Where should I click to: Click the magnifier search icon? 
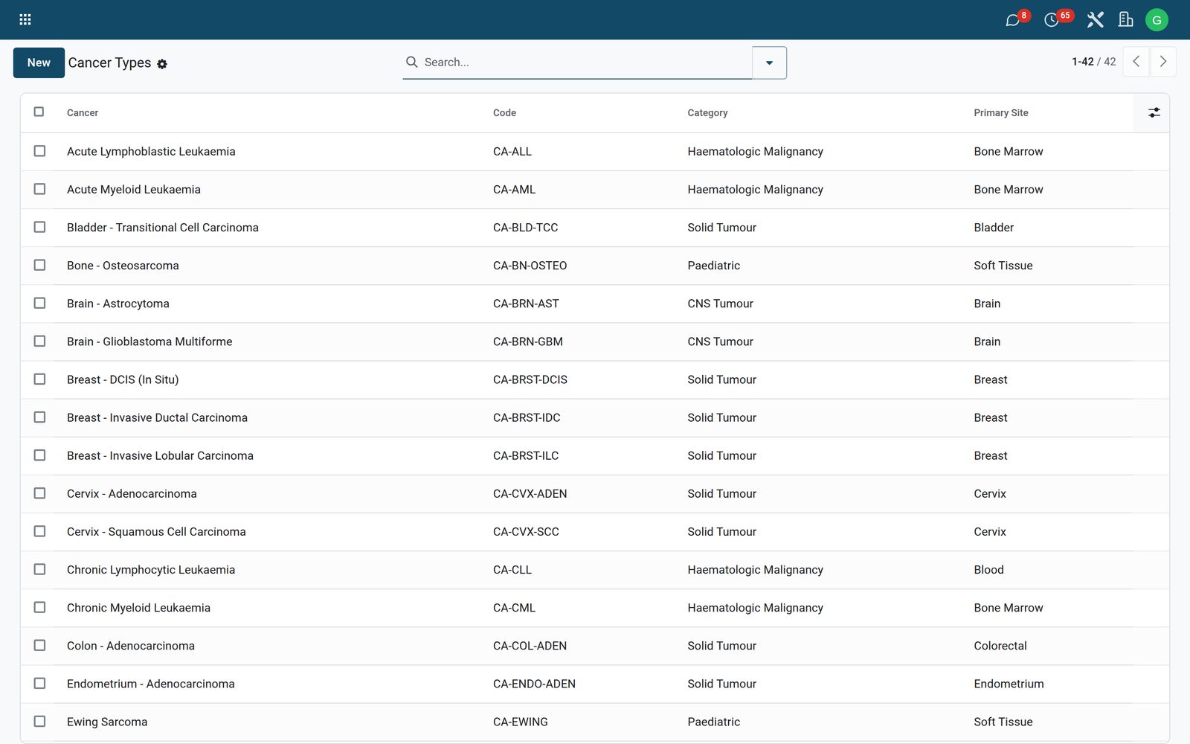[x=411, y=62]
